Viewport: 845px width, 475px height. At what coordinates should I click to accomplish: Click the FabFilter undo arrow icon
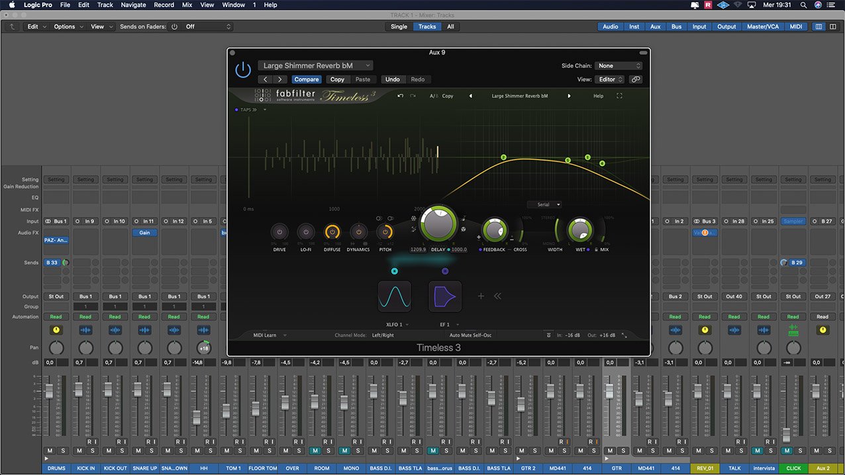(x=400, y=96)
